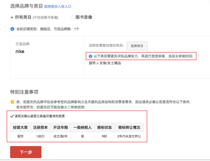Viewport: 210px width, 161px height.
Task: Click the 100万 cell in the table
Action: tap(41, 136)
